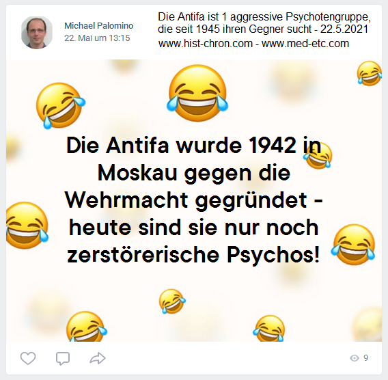Click the small emoji beneath the 22.5.2021 date
Screen dimensions: 388x380
pyautogui.click(x=369, y=74)
